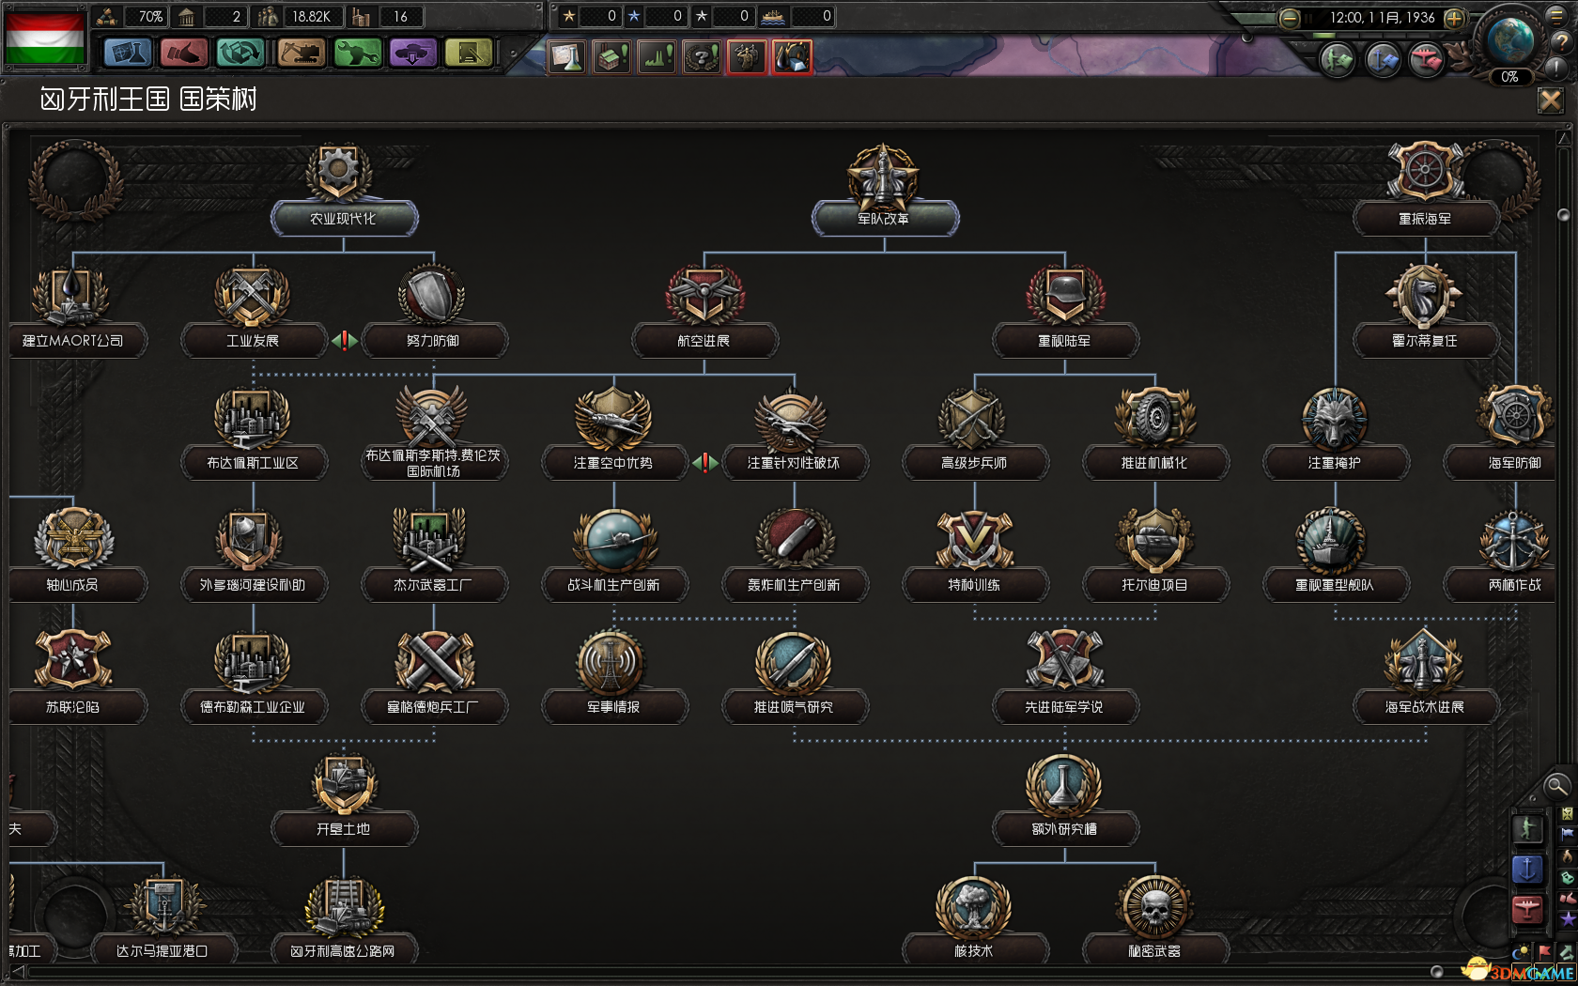Toggle the navy map mode (blue anchor)
The image size is (1578, 986).
(x=1527, y=870)
